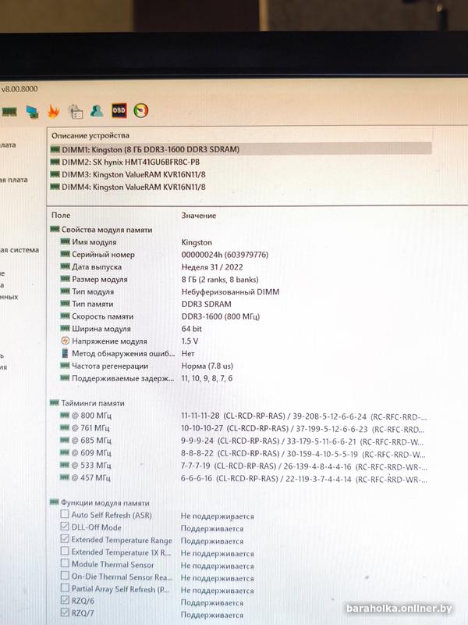Toggle Partial Array Self Refresh checkbox

(65, 588)
